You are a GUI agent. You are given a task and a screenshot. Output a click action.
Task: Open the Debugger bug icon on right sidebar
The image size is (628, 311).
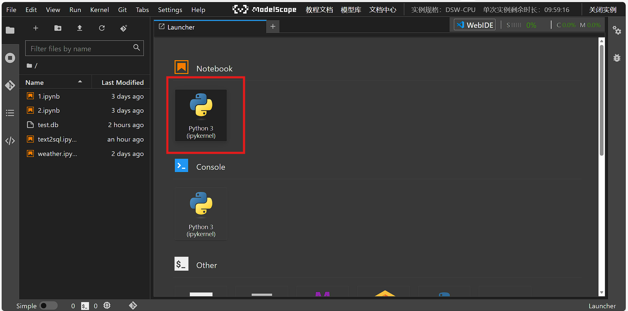click(x=617, y=58)
